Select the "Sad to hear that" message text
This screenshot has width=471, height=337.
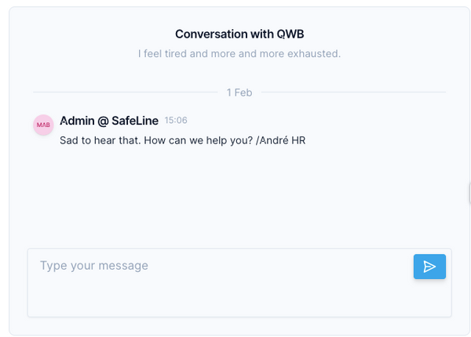tap(182, 140)
